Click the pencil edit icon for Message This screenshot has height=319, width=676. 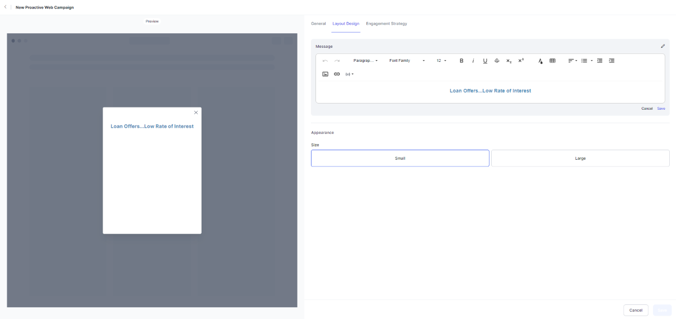pos(663,46)
